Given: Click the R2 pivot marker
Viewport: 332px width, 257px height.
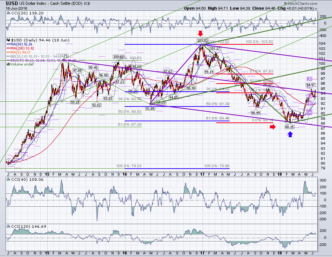Looking at the screenshot, I should click(x=309, y=79).
